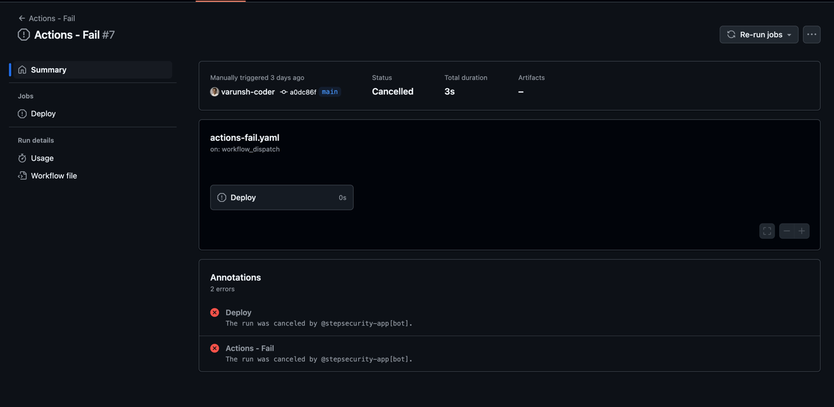
Task: Zoom in with the plus icon
Action: (x=802, y=231)
